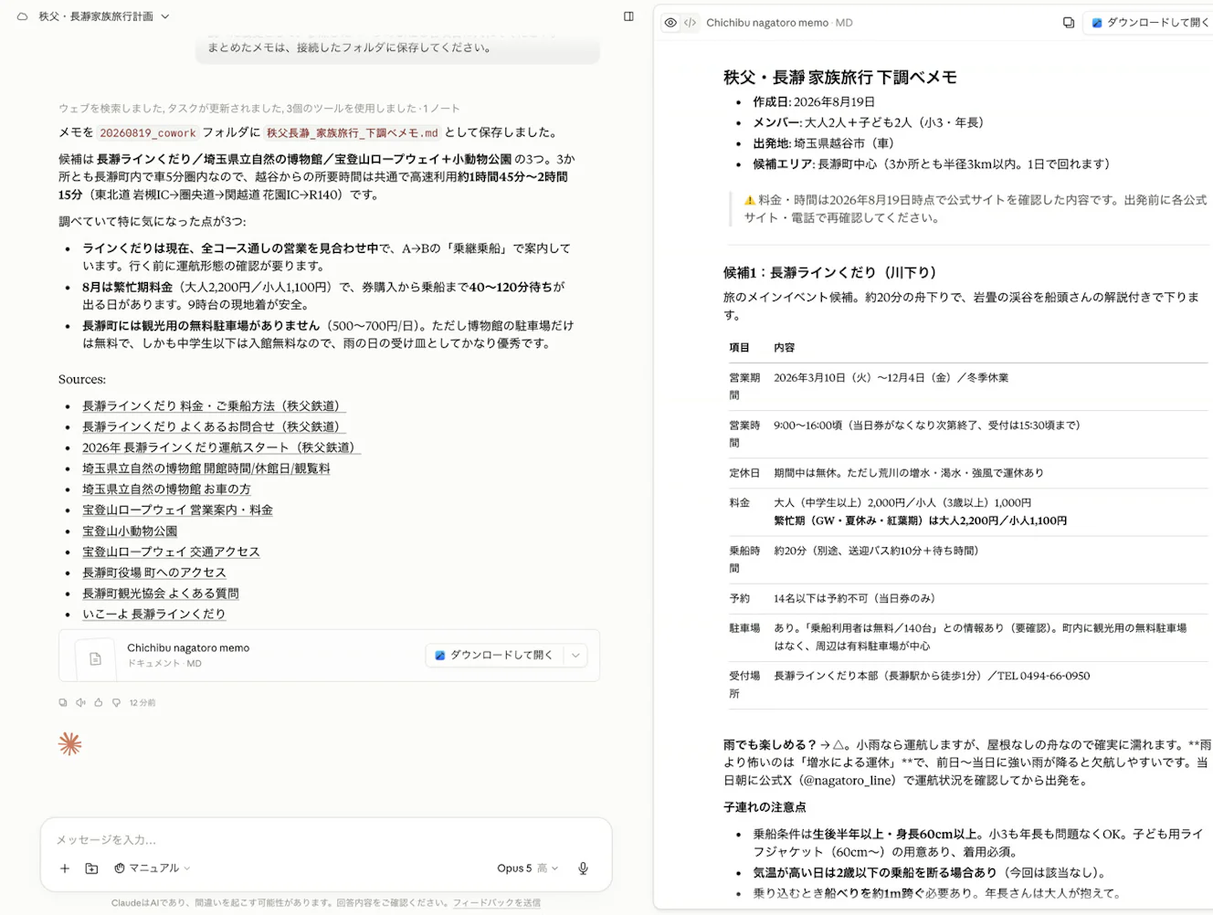This screenshot has width=1213, height=915.
Task: Open the 埼玉県立自然の博物館 開館時間 link
Action: coord(206,468)
